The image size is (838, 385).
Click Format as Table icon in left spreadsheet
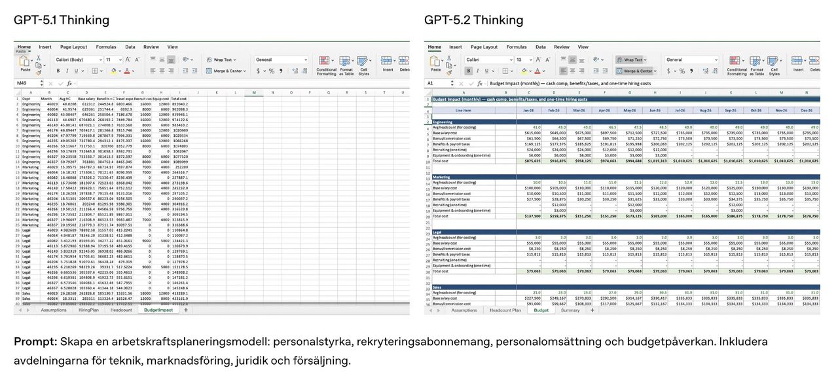pos(346,60)
